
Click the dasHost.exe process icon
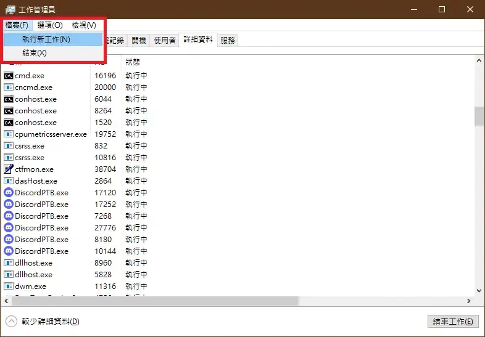9,181
